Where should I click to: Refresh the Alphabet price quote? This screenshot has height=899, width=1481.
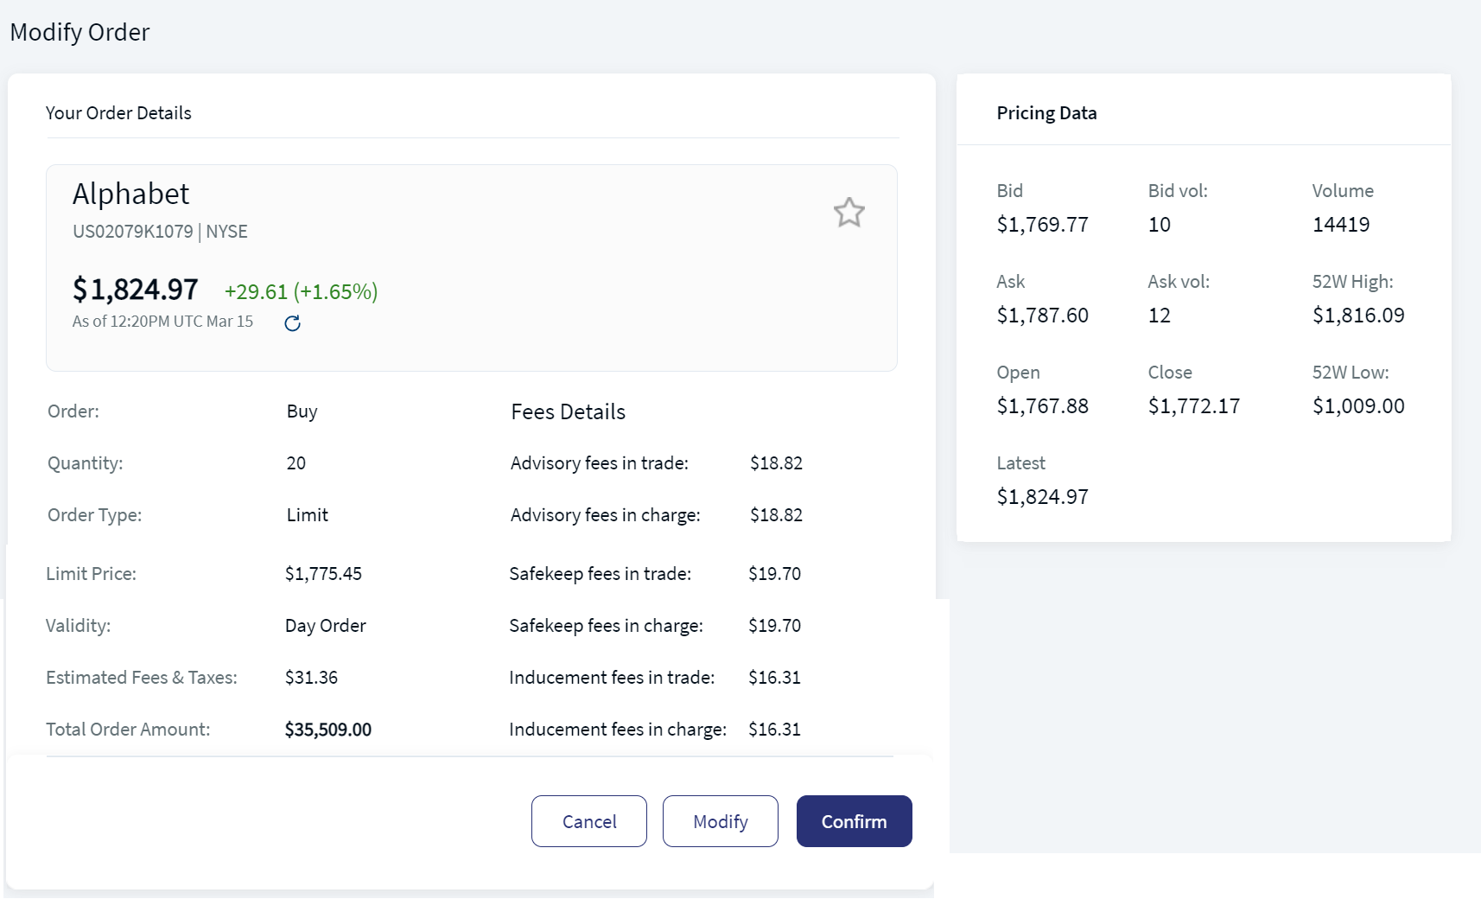tap(292, 323)
